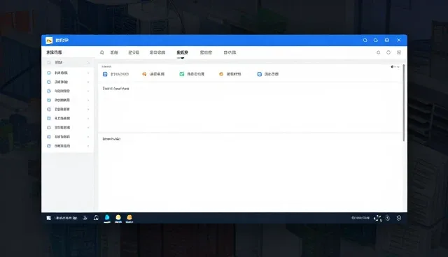Expand the chevron of the bottom sidebar row
The height and width of the screenshot is (257, 448).
coord(88,146)
